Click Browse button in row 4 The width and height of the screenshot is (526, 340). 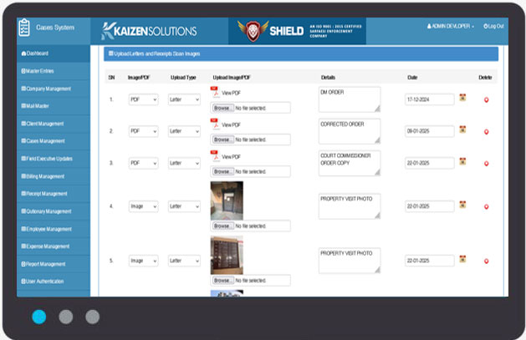pyautogui.click(x=223, y=226)
